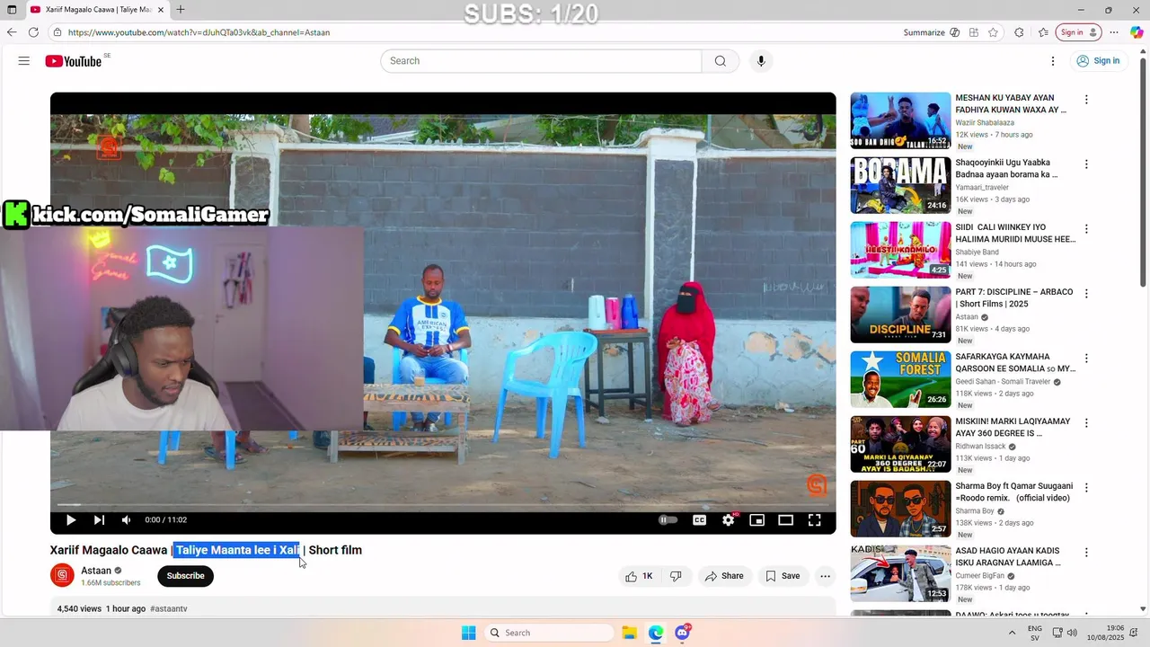Skip to the next video
Viewport: 1150px width, 647px height.
(99, 519)
